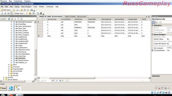Select dbo.LoginSessions table
172x96 pixels.
coord(21,47)
